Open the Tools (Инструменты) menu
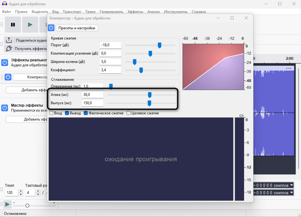 click(x=176, y=12)
